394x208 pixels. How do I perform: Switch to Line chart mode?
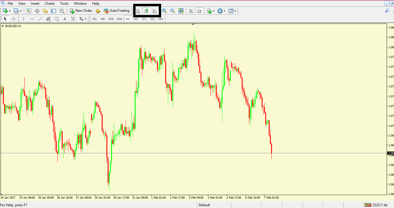[x=155, y=11]
